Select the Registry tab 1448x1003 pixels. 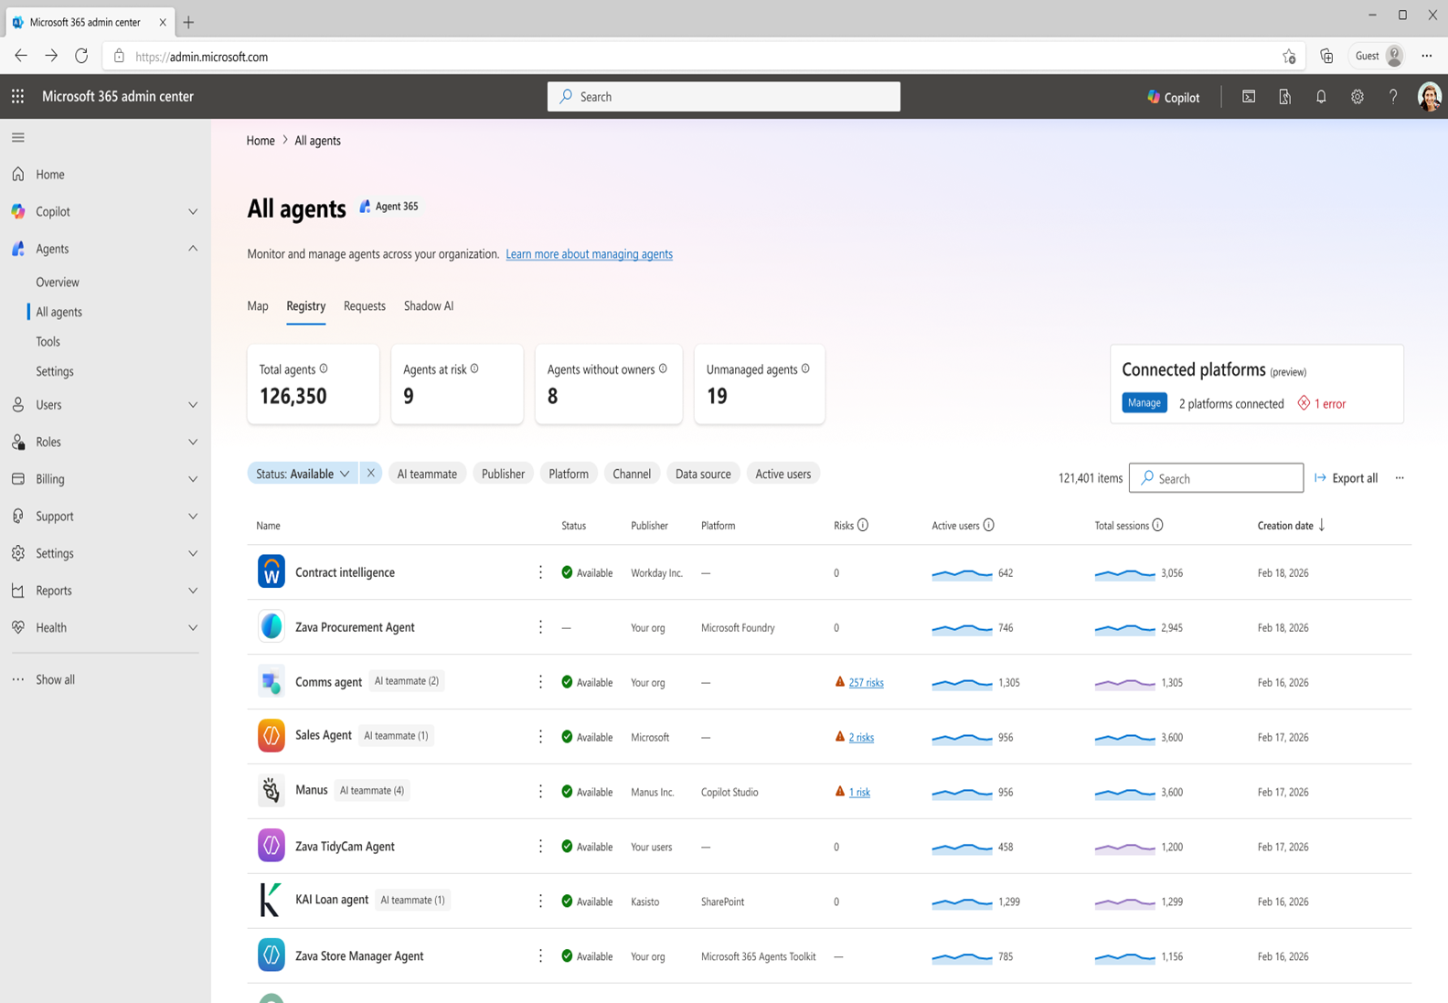point(305,306)
